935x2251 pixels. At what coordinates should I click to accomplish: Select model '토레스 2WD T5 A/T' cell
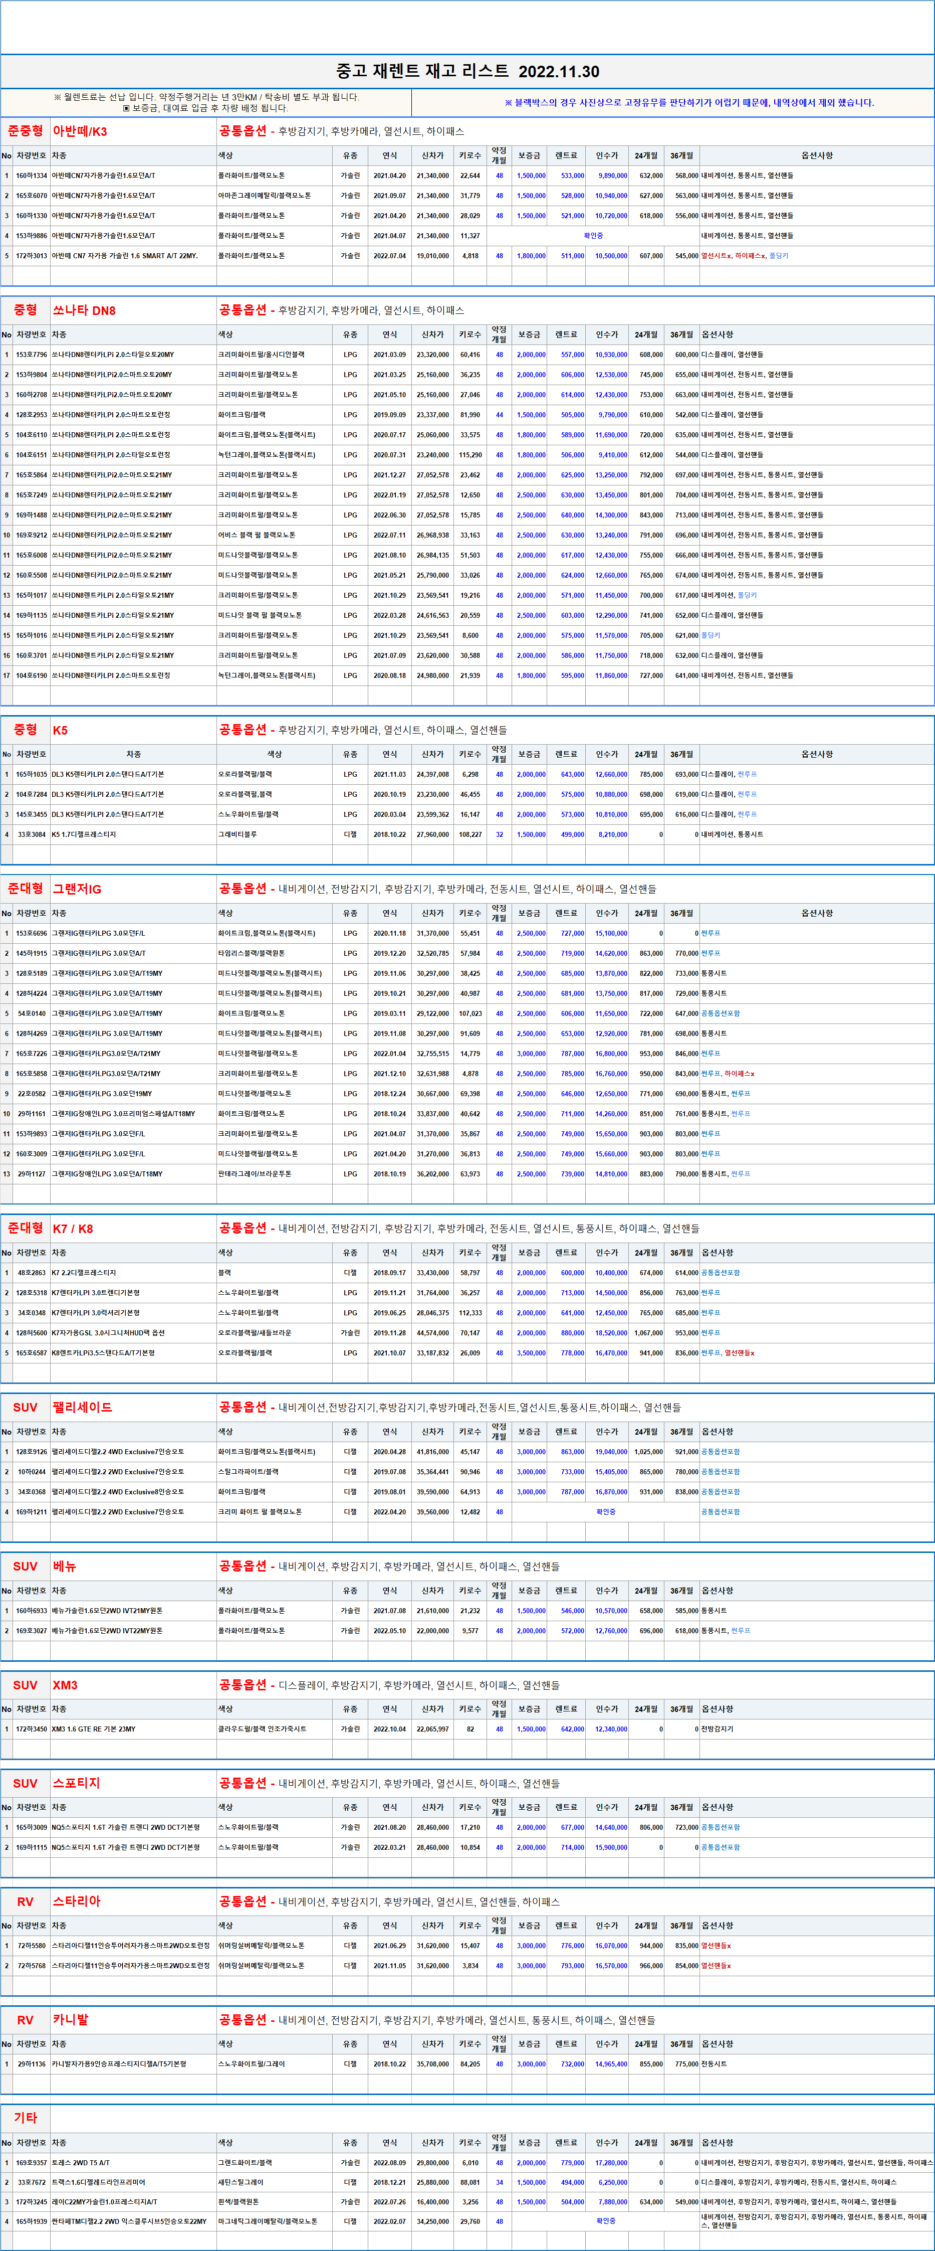134,2163
